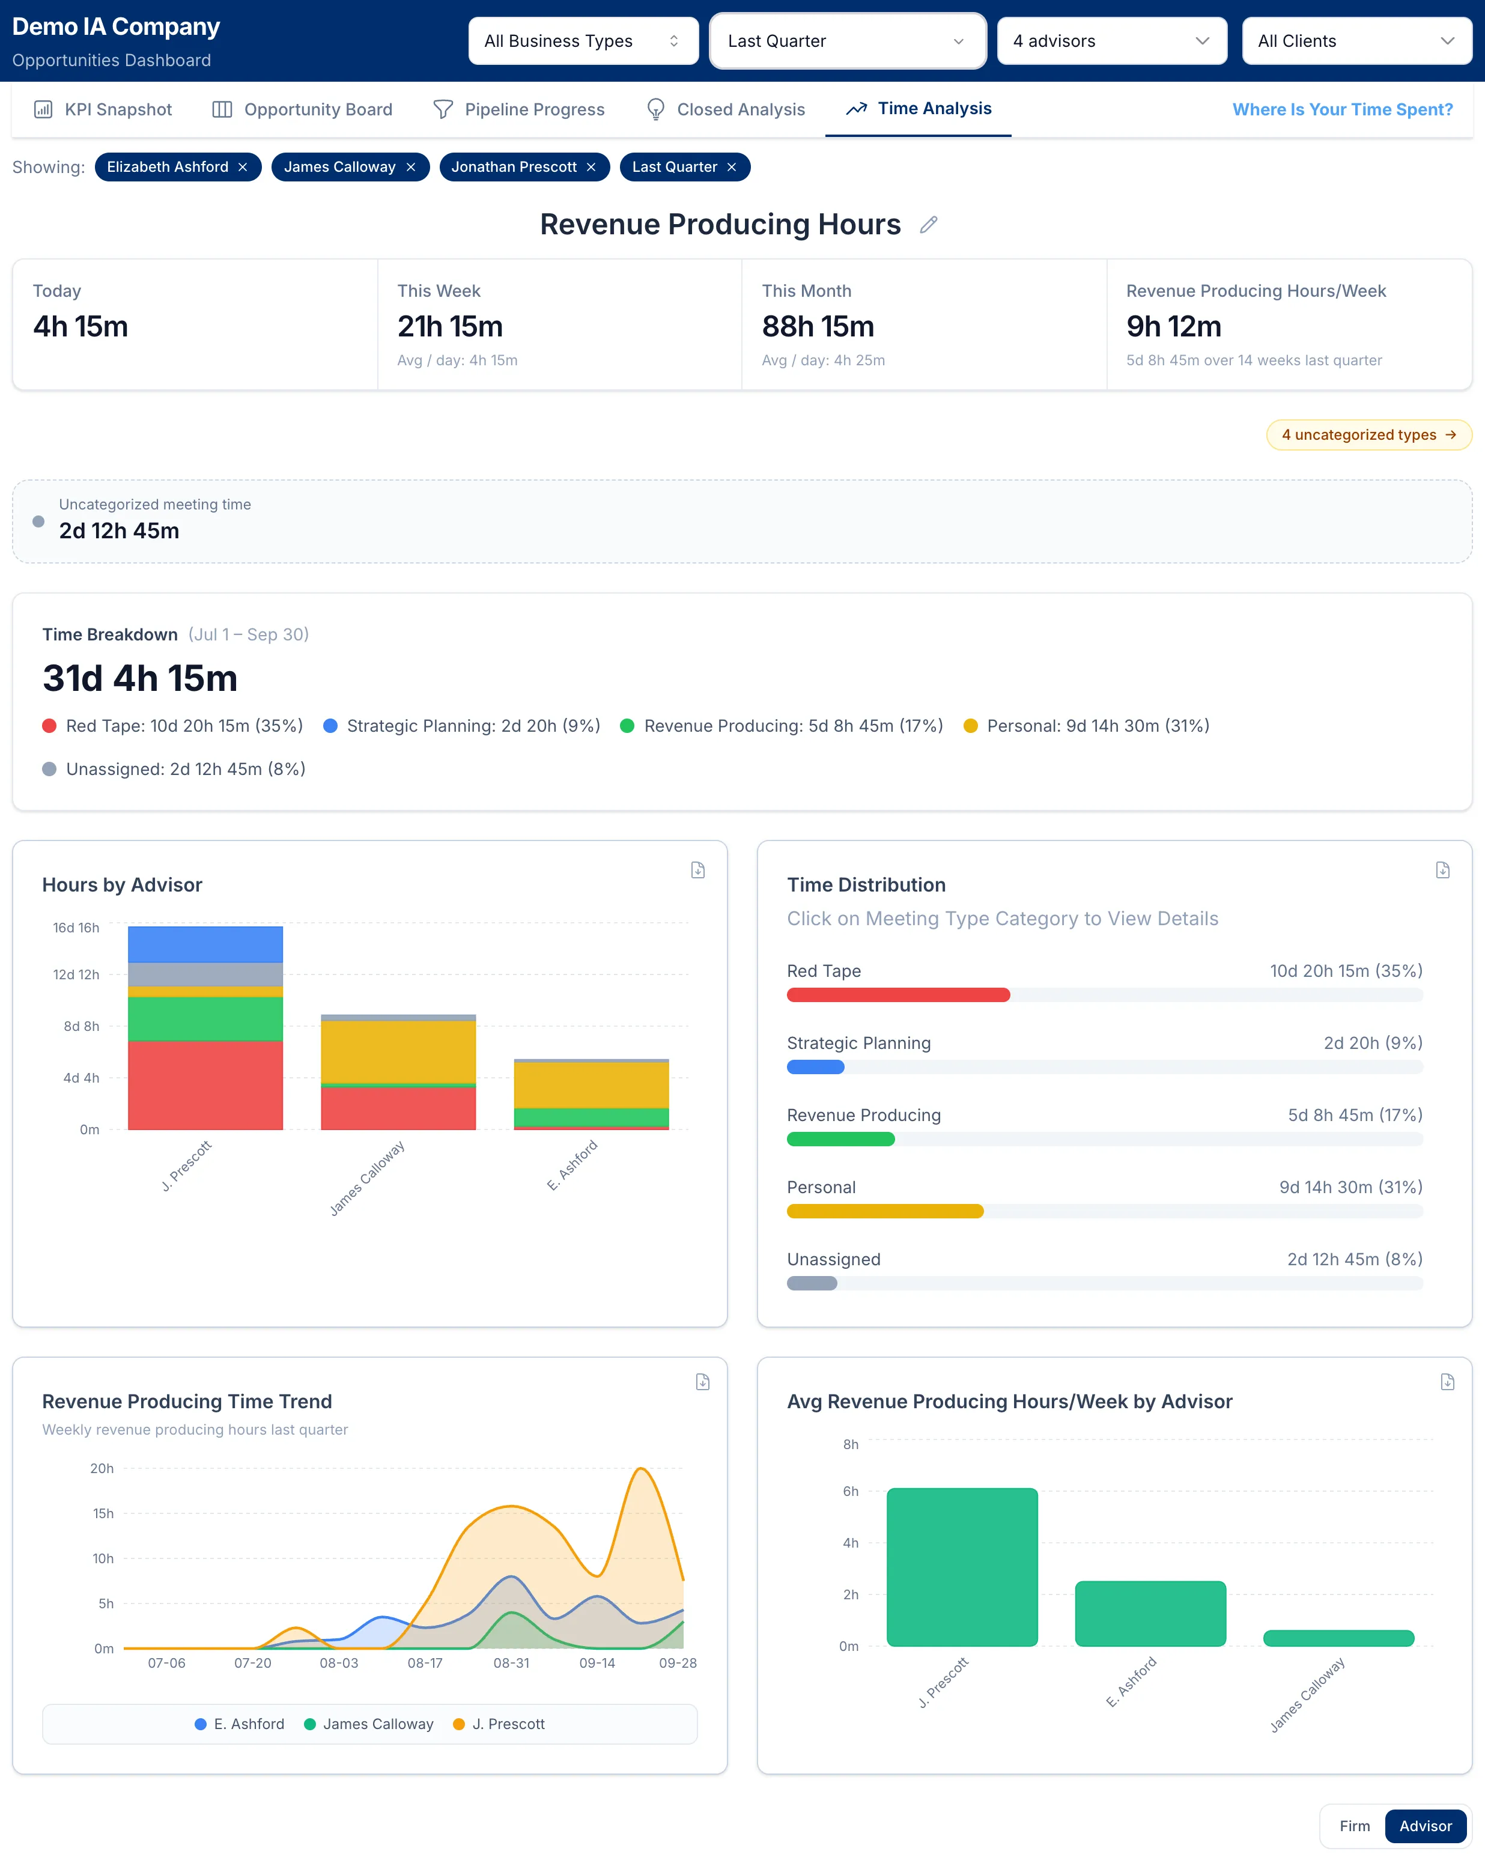Download the Hours by Advisor chart
The height and width of the screenshot is (1854, 1485).
(x=697, y=871)
